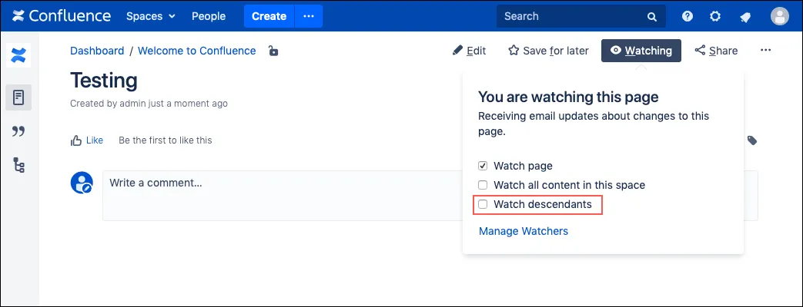
Task: Open the administration gear icon
Action: pos(715,16)
